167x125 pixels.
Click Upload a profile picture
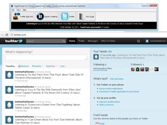pyautogui.click(x=109, y=102)
